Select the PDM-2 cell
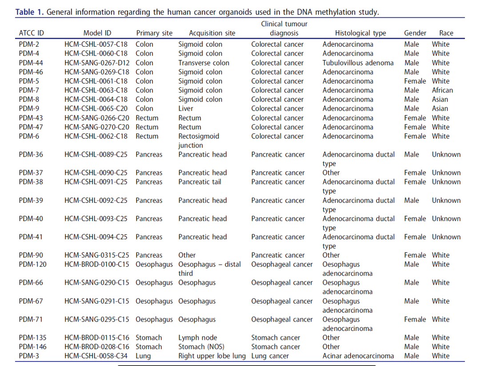This screenshot has height=366, width=480. tap(29, 44)
